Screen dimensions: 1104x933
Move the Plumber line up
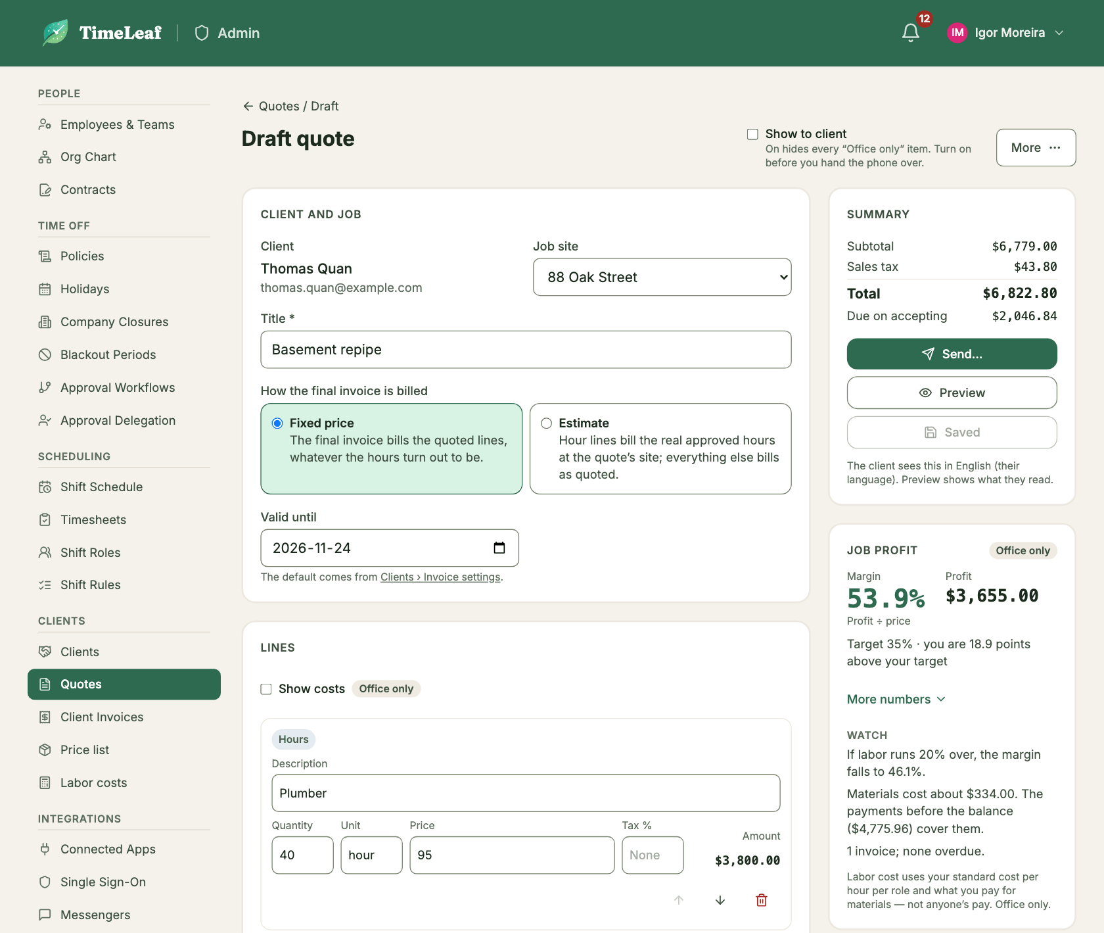pyautogui.click(x=679, y=900)
